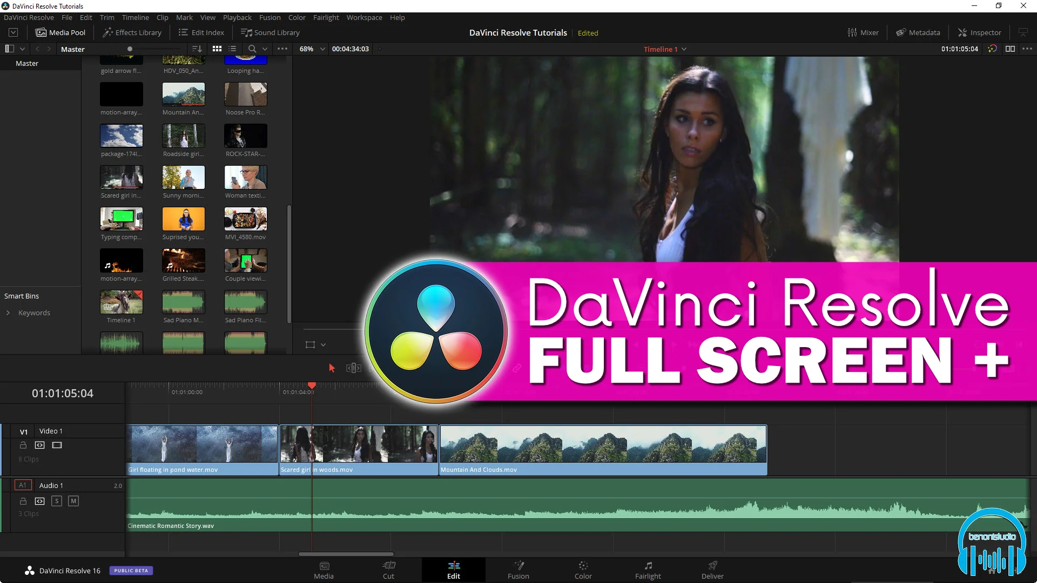Click the Color menu item
The width and height of the screenshot is (1037, 583).
297,17
